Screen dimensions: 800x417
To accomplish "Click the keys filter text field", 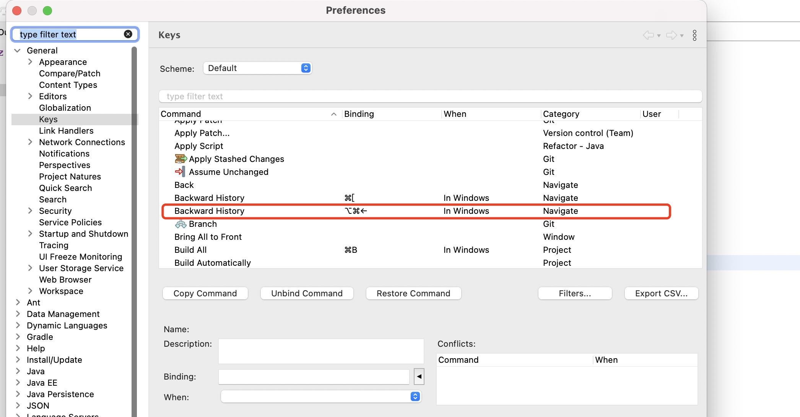I will [x=430, y=96].
